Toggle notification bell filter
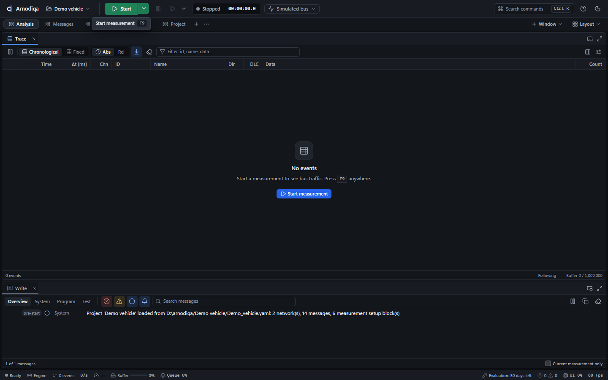 coord(144,301)
